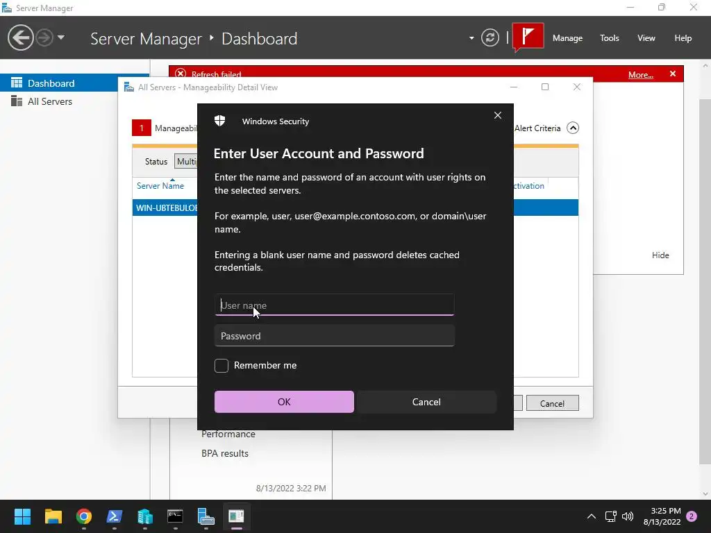Image resolution: width=711 pixels, height=533 pixels.
Task: Open the dropdown arrow left of the refresh icon
Action: [x=471, y=38]
